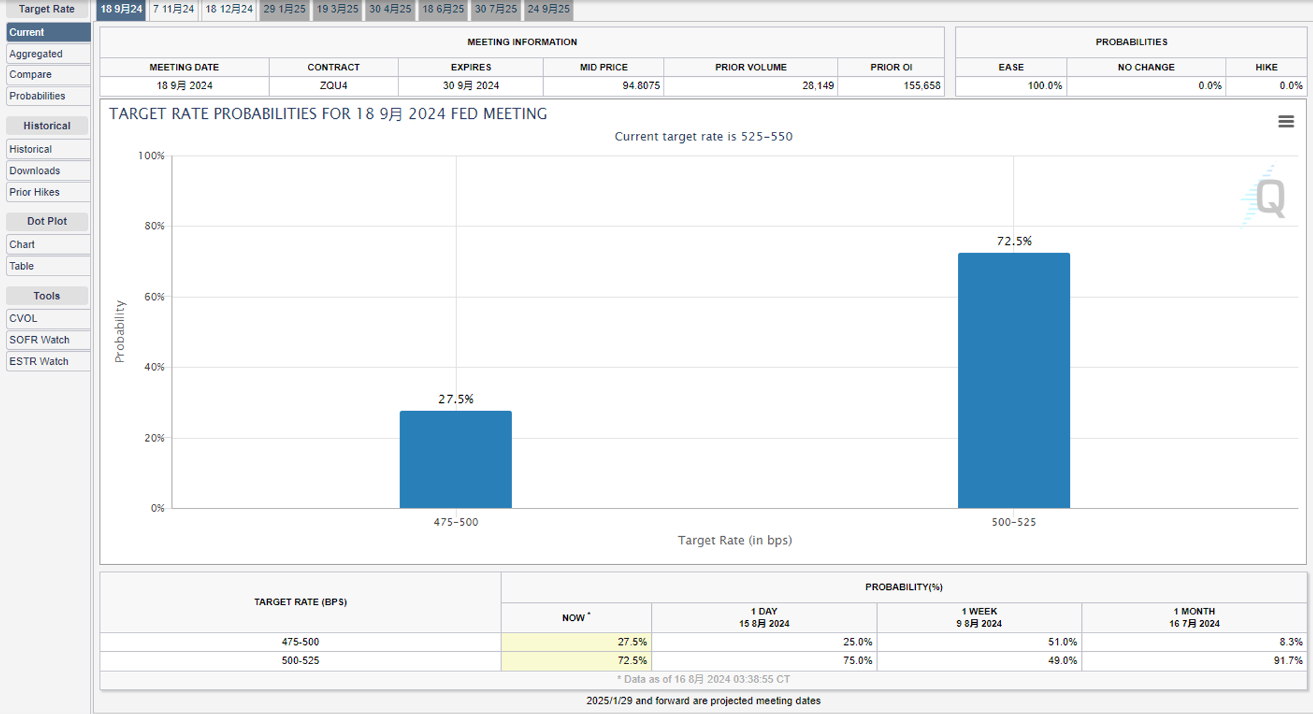Click the 27.5% bar data label
1313x714 pixels.
(456, 399)
